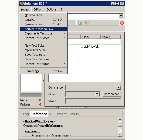Click the play test with TestRunner icon
143x140 pixels.
click(x=80, y=23)
